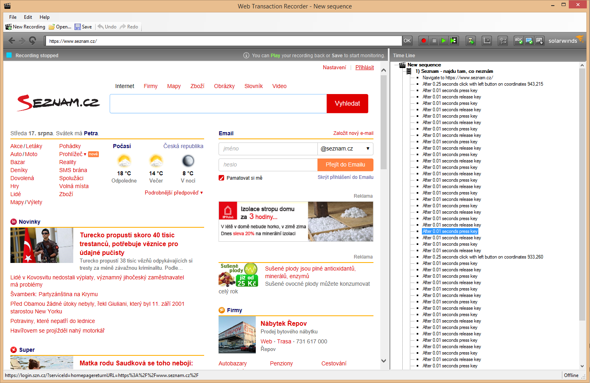Toggle the Pamatovat si mě checkbox
The height and width of the screenshot is (383, 590).
pos(221,178)
